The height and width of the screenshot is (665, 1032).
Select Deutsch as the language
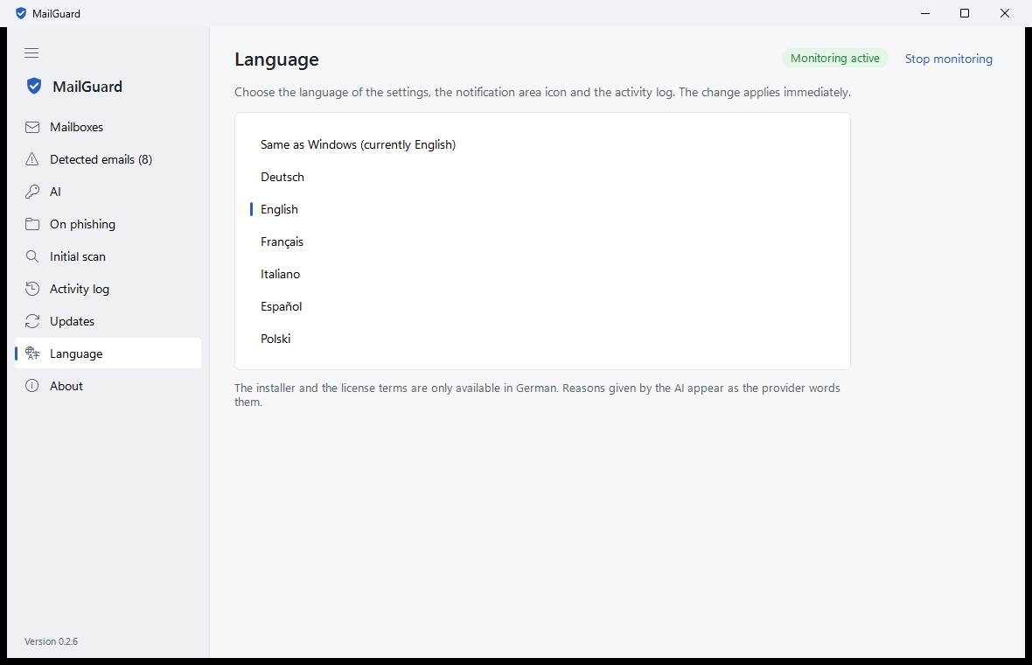tap(542, 177)
